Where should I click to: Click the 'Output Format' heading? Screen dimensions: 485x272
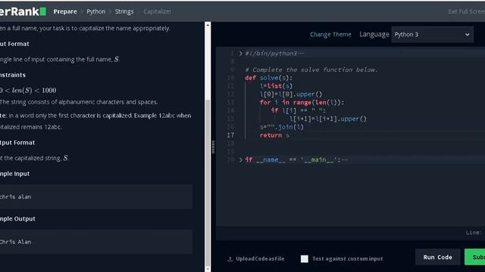17,143
